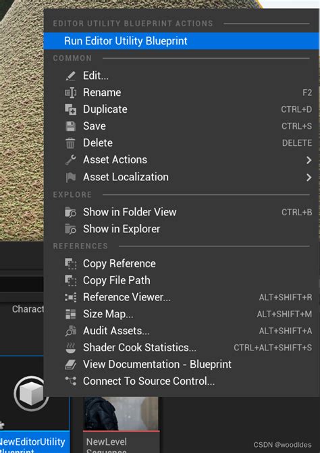
Task: Click the Duplicate icon
Action: tap(70, 109)
